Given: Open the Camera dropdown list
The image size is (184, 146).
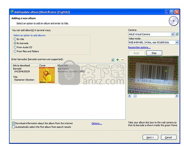Looking at the screenshot, I should tap(172, 34).
